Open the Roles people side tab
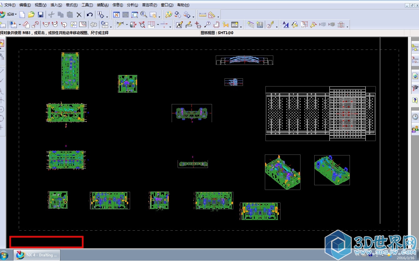 pos(415,129)
